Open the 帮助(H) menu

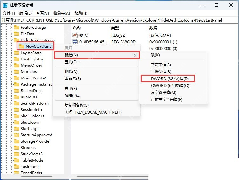81,13
